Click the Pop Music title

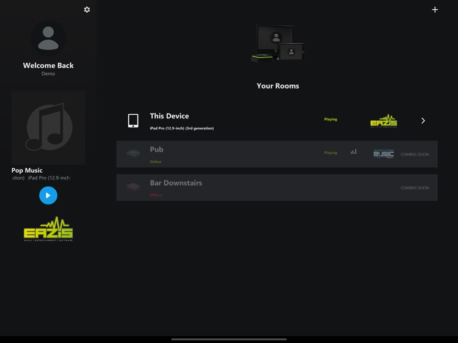click(x=27, y=170)
